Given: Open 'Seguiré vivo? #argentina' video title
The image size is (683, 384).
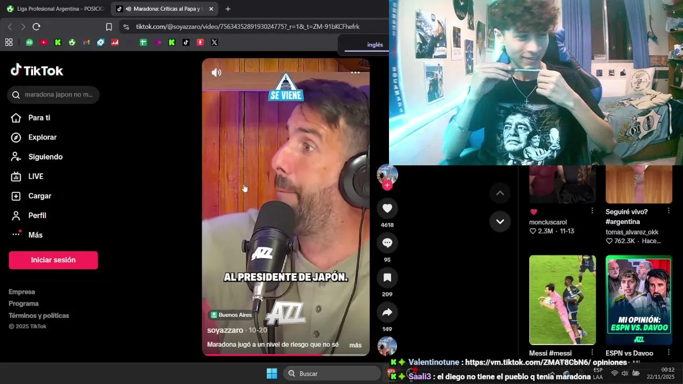Looking at the screenshot, I should point(626,217).
